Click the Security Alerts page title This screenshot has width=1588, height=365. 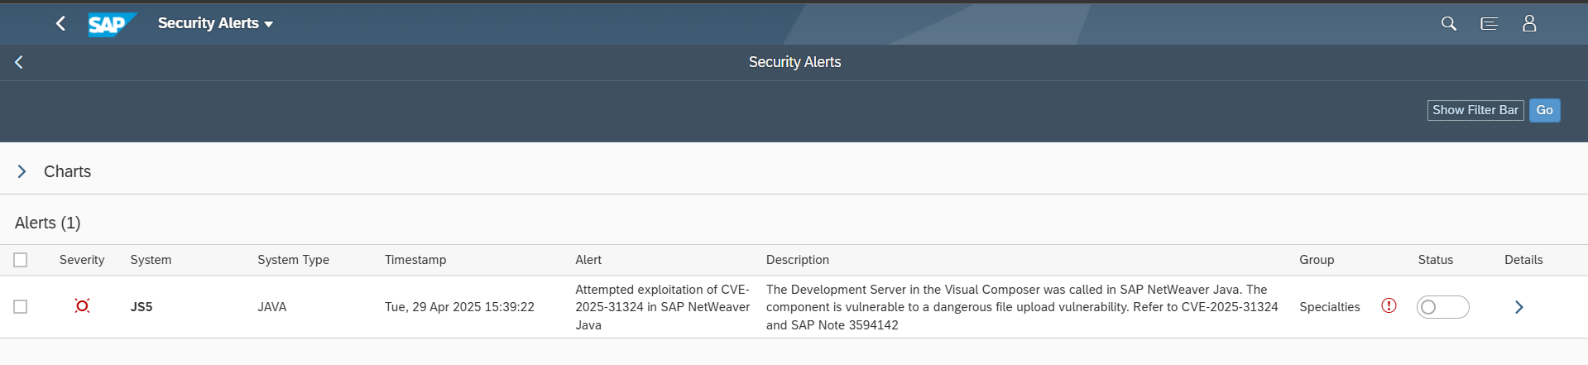(794, 62)
